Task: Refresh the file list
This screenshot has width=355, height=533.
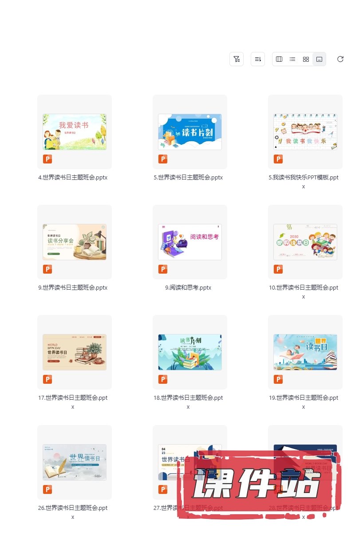Action: tap(340, 59)
